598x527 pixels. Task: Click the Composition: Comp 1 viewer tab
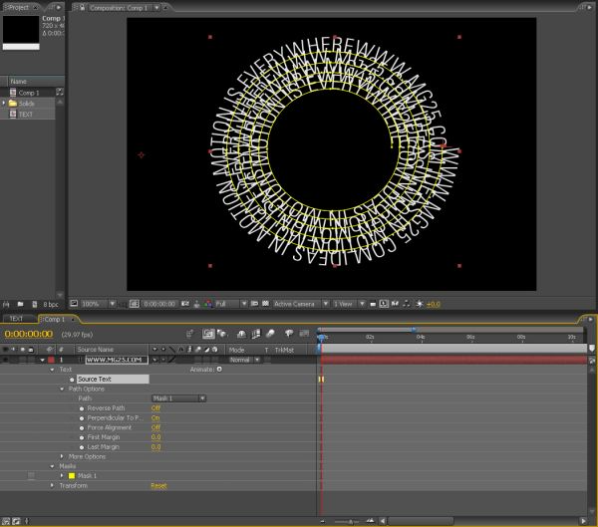point(119,8)
